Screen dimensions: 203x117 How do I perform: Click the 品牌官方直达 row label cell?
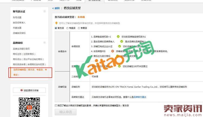(80, 97)
